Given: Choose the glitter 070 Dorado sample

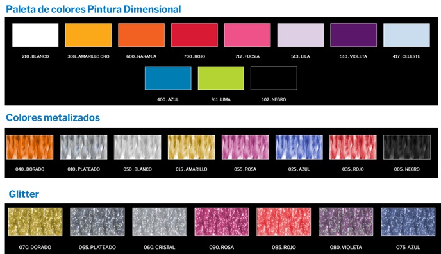Looking at the screenshot, I should 35,222.
